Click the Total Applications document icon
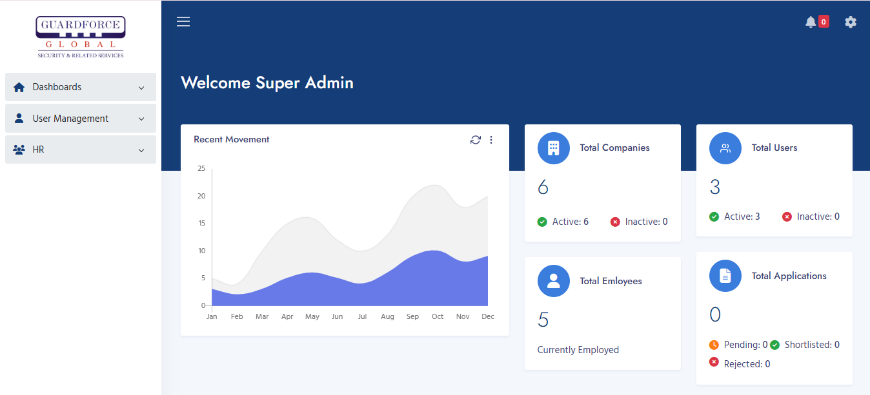The width and height of the screenshot is (870, 395). [x=725, y=275]
